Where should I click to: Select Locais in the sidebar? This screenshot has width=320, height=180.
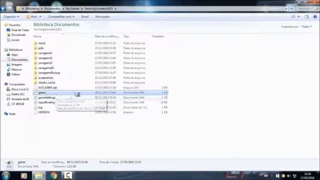pos(15,40)
